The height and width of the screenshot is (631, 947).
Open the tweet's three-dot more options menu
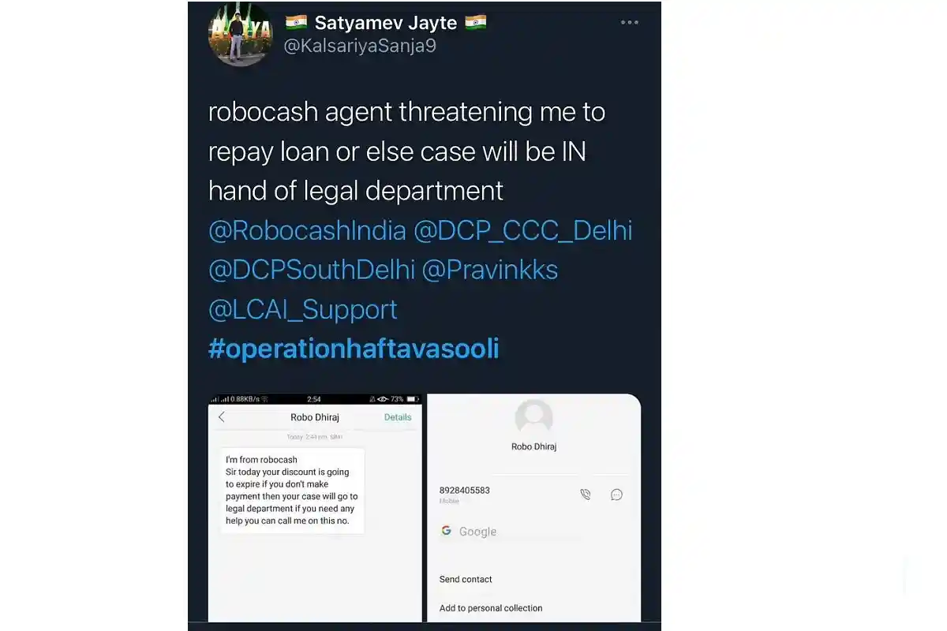[629, 22]
